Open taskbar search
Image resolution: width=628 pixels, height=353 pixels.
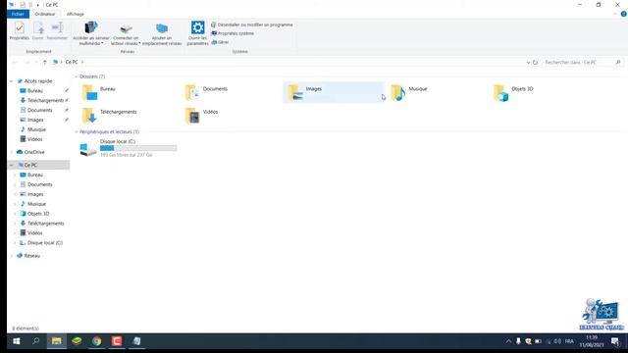coord(36,341)
